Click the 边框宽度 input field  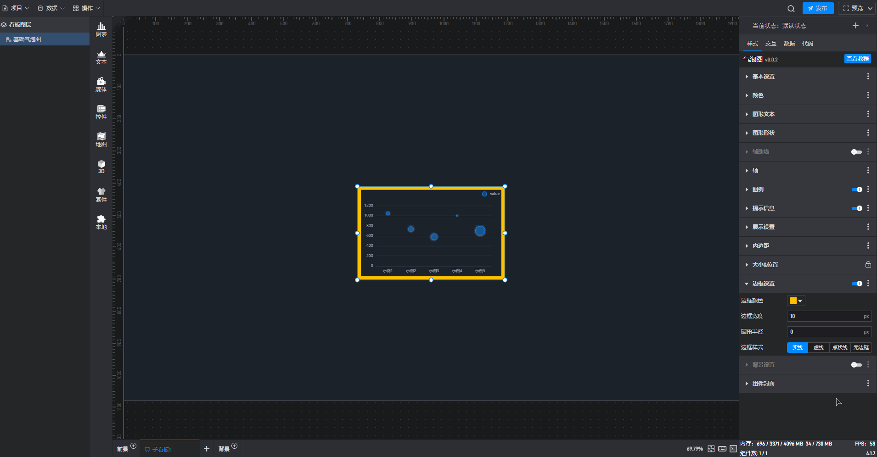(x=829, y=316)
